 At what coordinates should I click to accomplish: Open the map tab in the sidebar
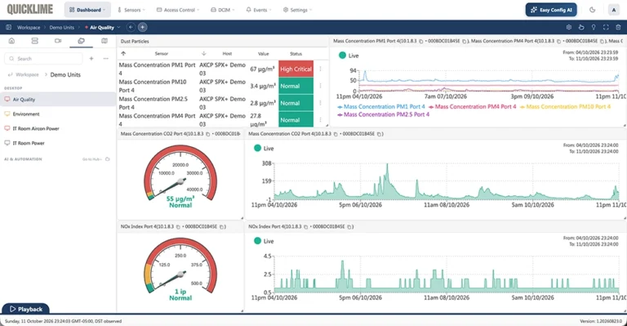(x=104, y=41)
